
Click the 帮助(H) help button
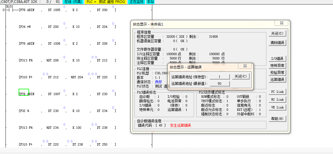coord(277,119)
